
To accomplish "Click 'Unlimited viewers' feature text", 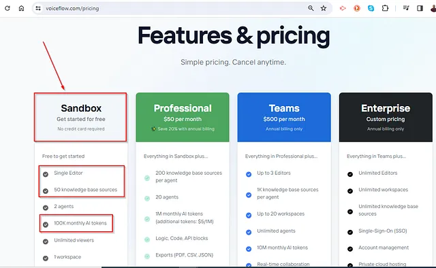I will [74, 240].
